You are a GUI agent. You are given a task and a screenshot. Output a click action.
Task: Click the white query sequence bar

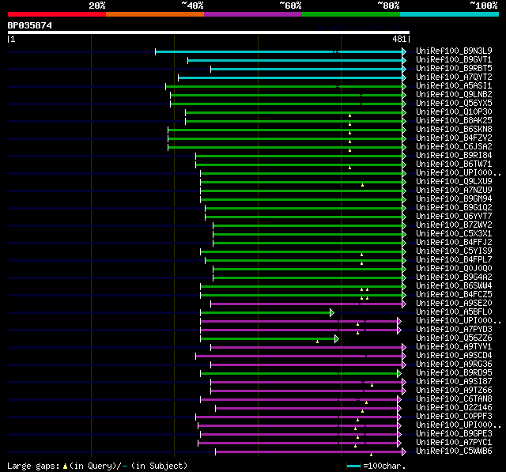[x=209, y=32]
